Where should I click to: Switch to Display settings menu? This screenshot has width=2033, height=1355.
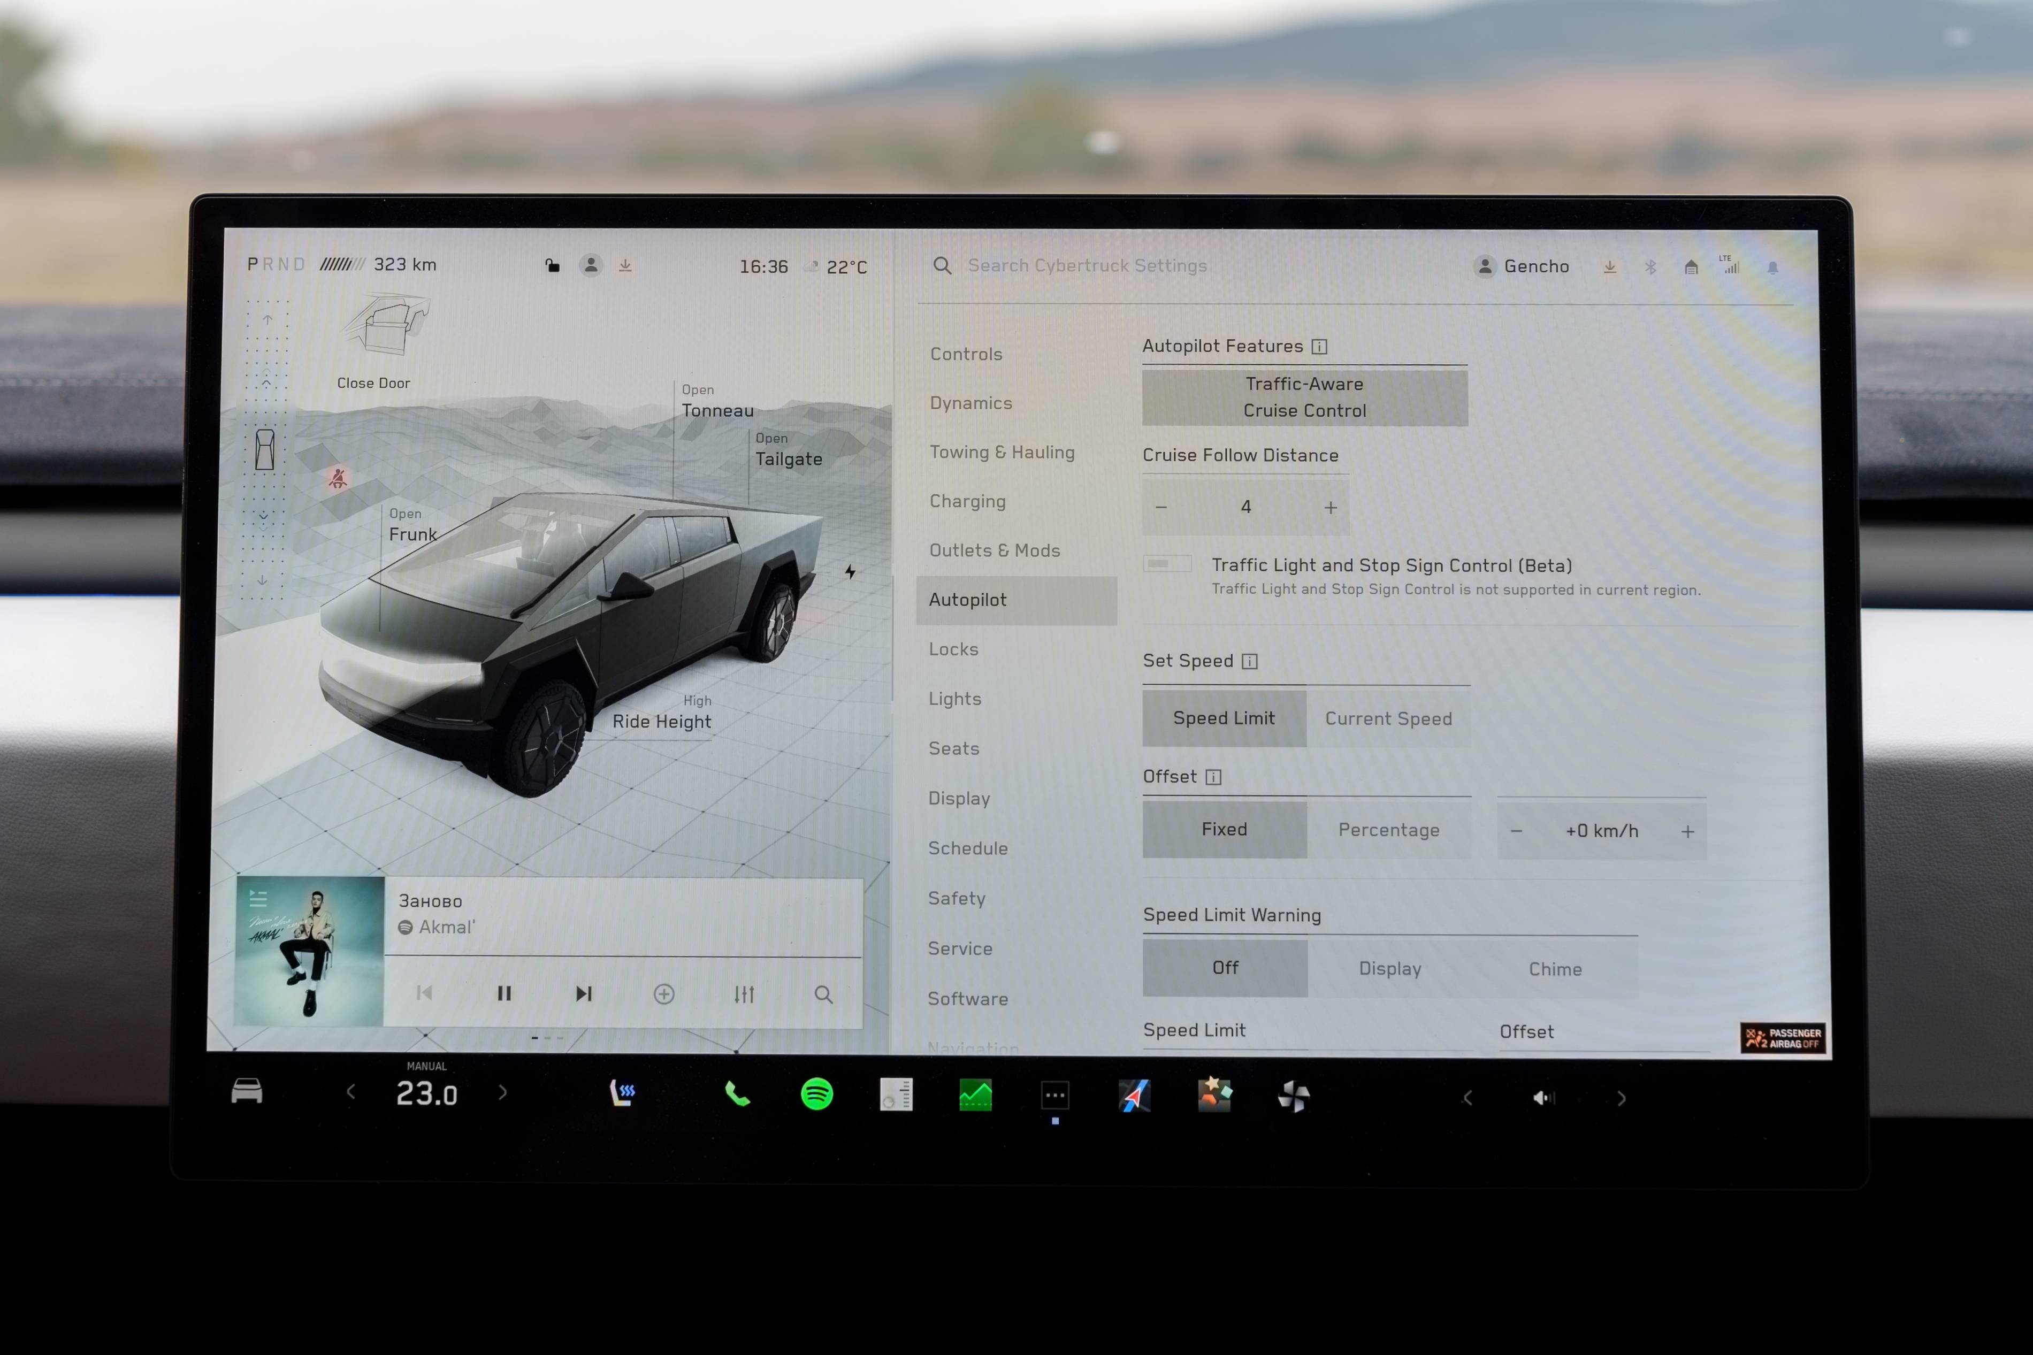[x=958, y=799]
